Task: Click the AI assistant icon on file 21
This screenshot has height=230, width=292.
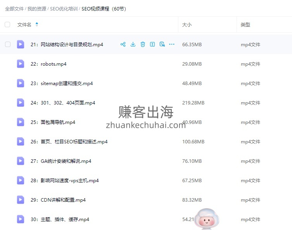Action: coord(162,44)
